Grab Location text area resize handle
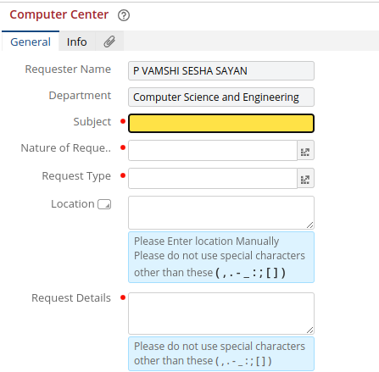379x372 pixels. click(x=309, y=225)
